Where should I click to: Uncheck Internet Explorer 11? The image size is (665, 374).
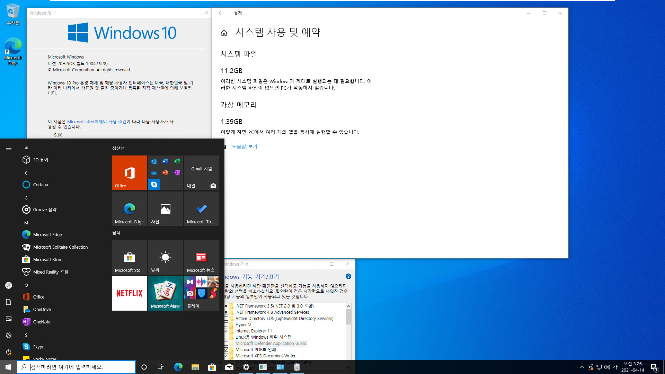[x=226, y=331]
